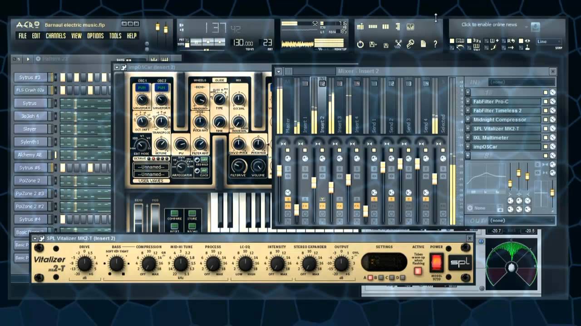Image resolution: width=581 pixels, height=326 pixels.
Task: Open the TOOLS menu
Action: coord(115,36)
